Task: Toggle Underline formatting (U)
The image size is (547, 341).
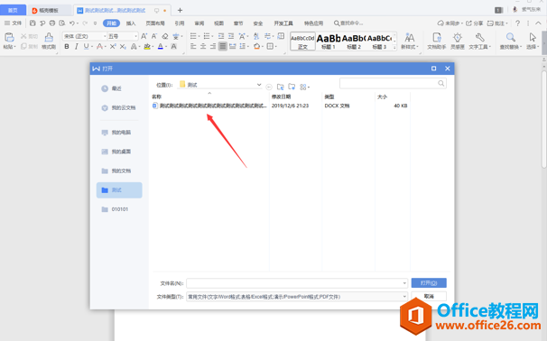Action: click(x=86, y=46)
